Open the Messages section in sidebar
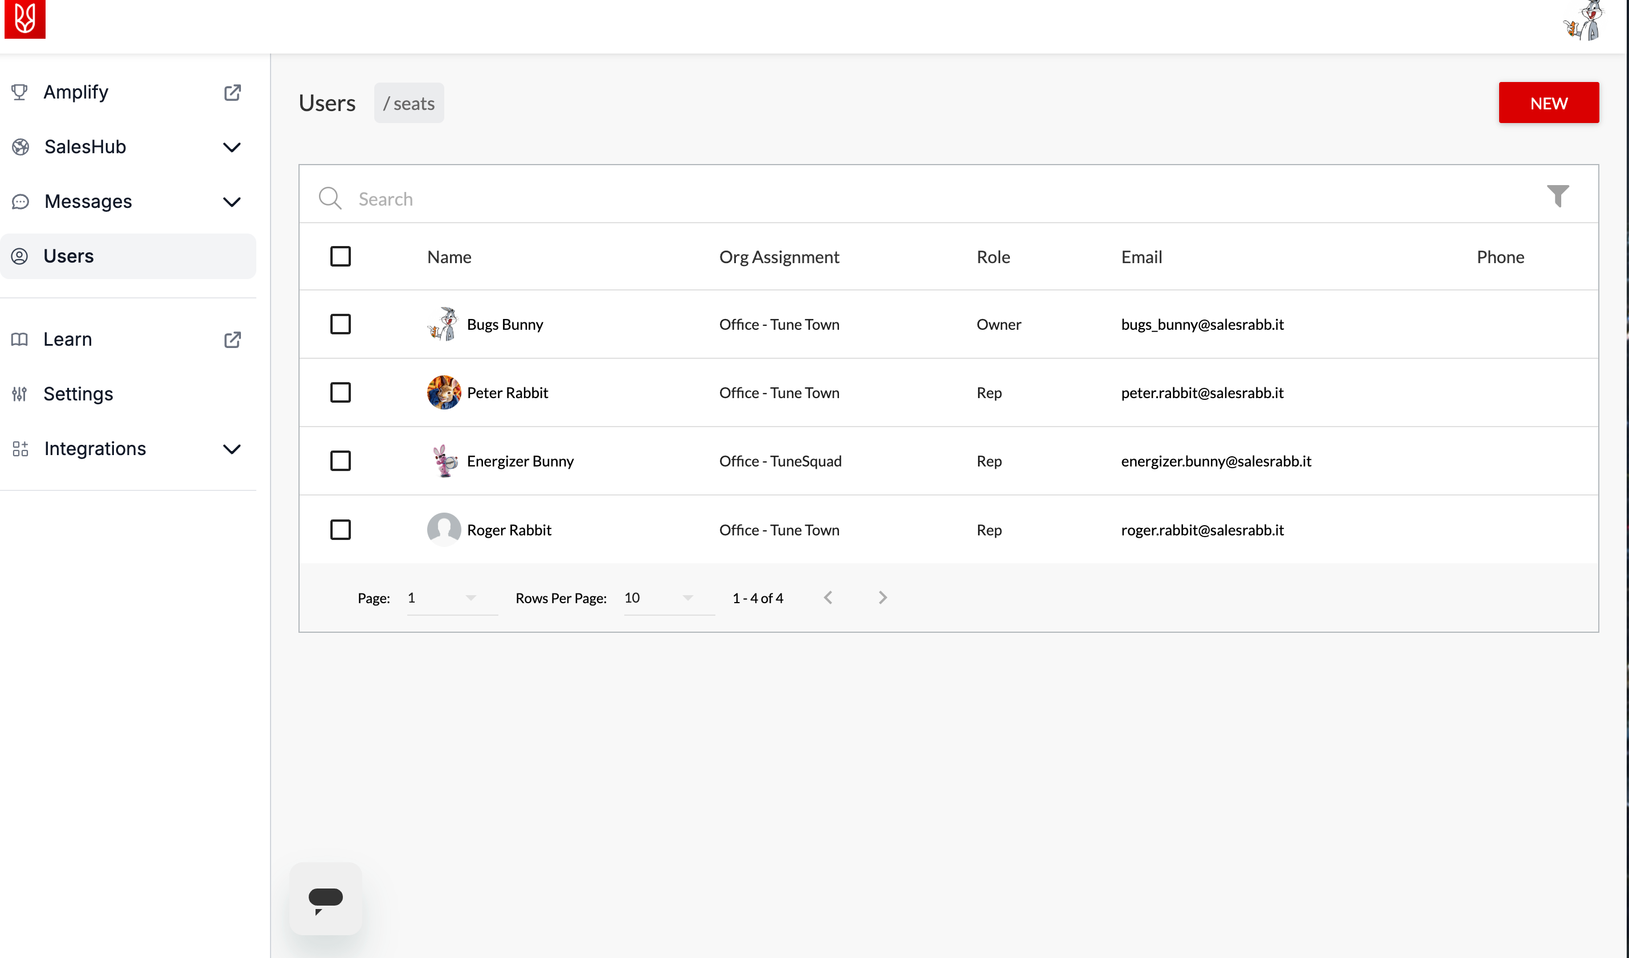 [231, 202]
